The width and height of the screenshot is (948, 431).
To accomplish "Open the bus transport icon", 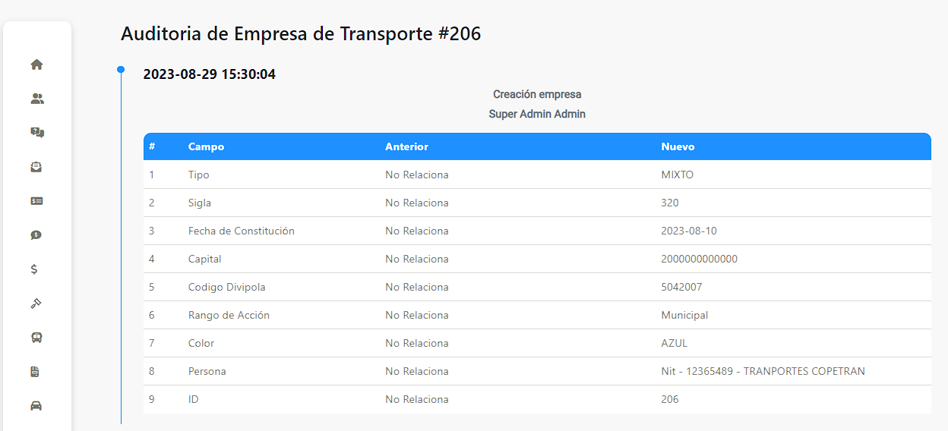I will pos(36,338).
